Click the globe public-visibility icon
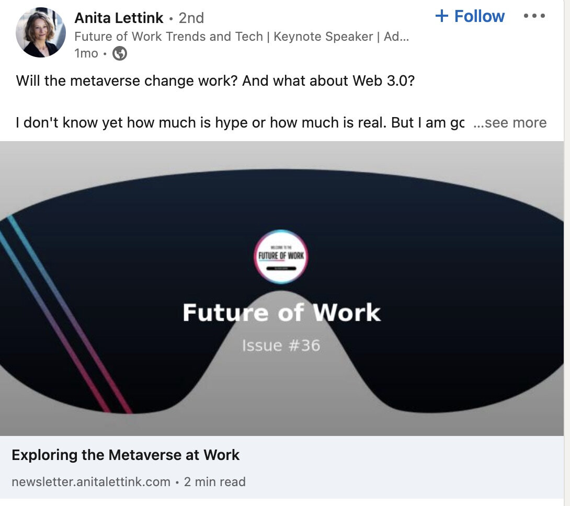Screen dimensions: 570x506 click(x=120, y=53)
